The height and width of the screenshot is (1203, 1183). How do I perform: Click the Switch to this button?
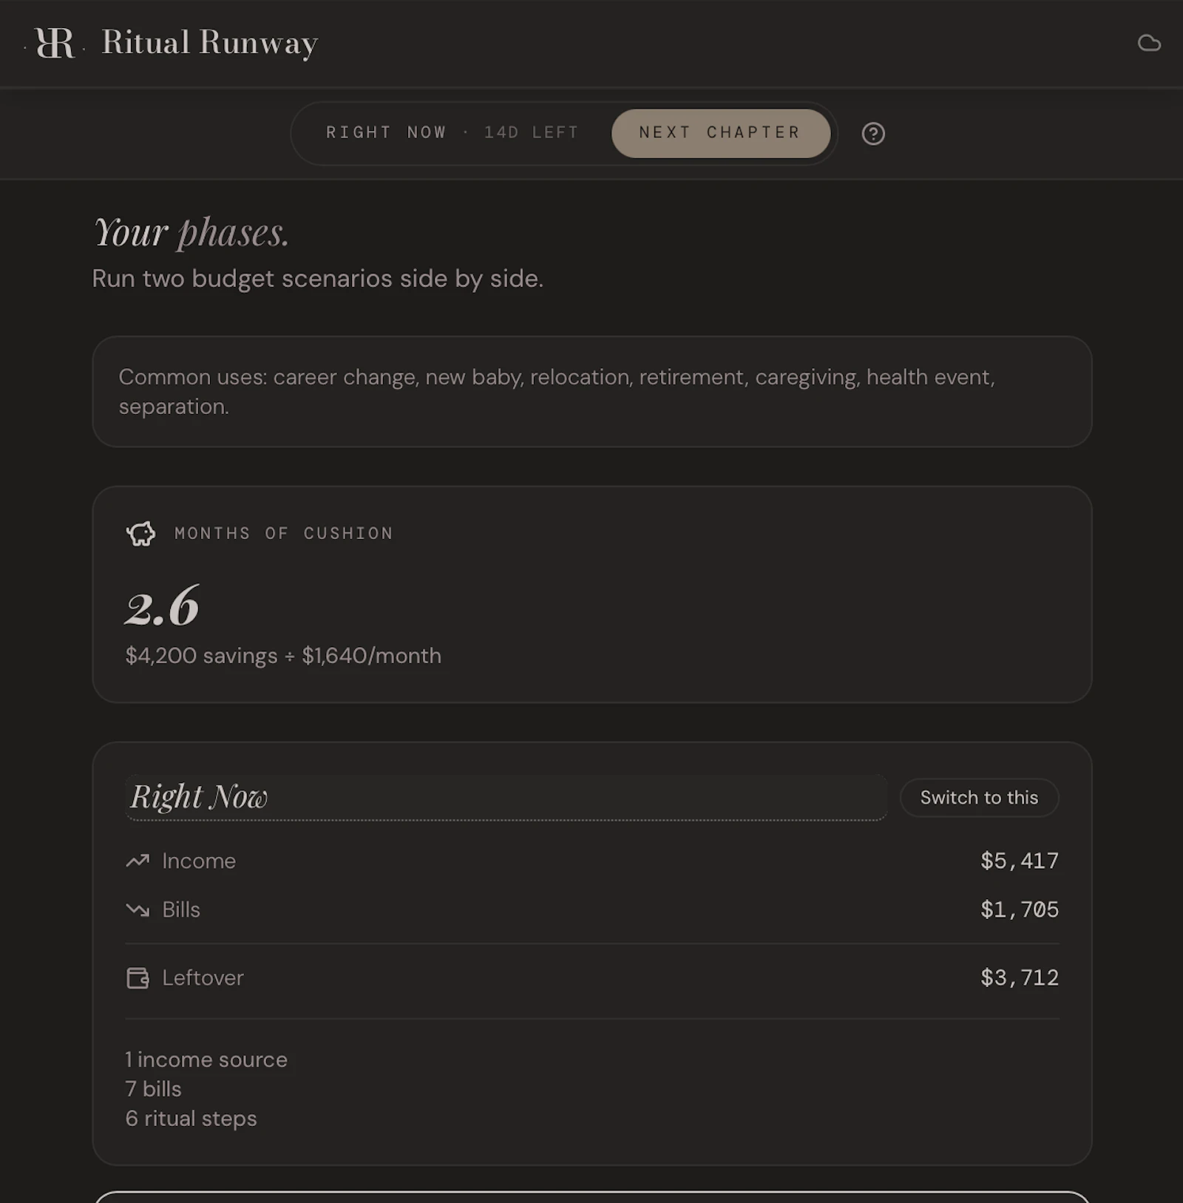(979, 798)
